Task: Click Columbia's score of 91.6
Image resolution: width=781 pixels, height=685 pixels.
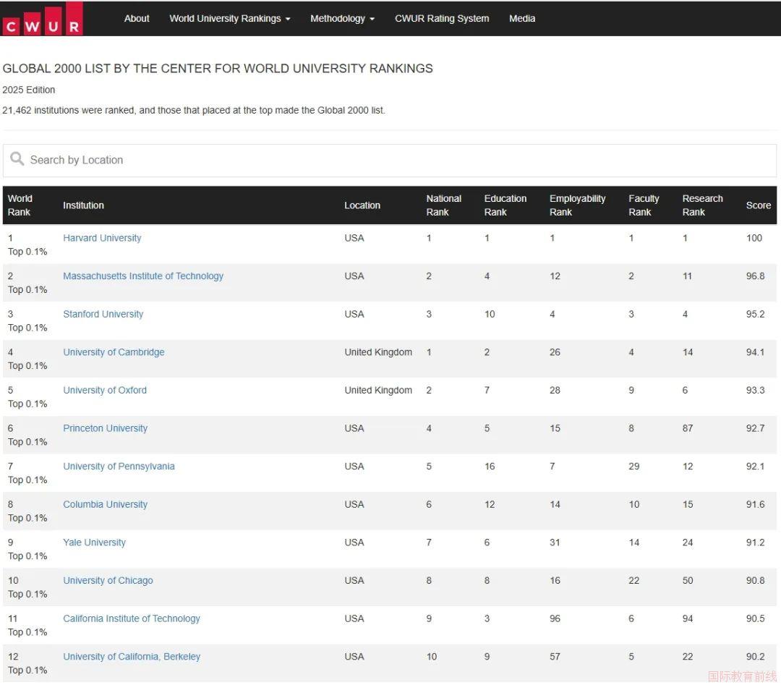Action: (755, 504)
